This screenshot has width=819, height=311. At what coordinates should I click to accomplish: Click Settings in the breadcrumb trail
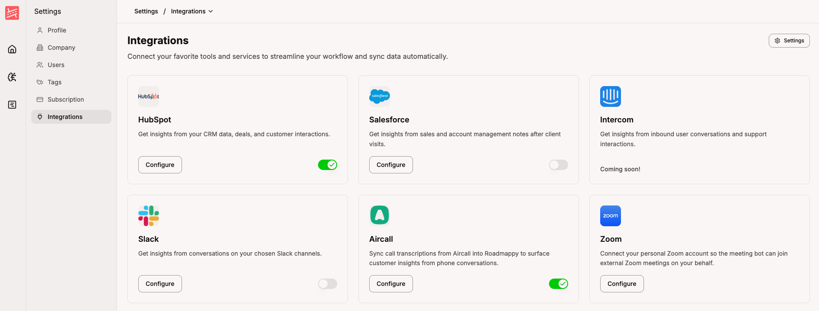146,11
